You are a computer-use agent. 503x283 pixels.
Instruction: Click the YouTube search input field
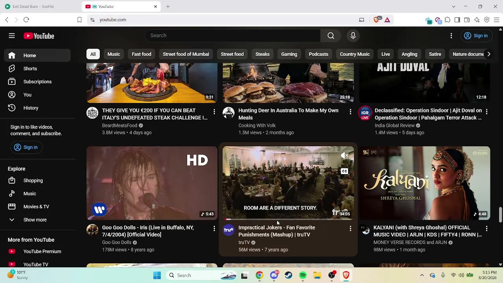[x=233, y=36]
